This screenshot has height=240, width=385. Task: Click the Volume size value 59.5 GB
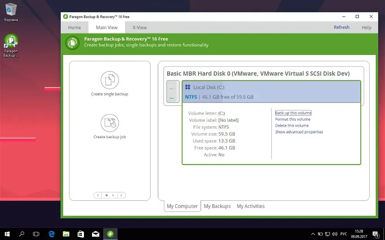click(227, 134)
